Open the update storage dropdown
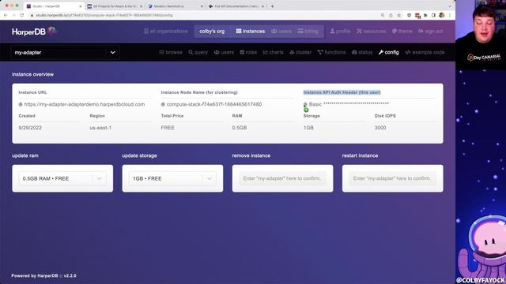Viewport: 506px width, 284px height. click(172, 178)
